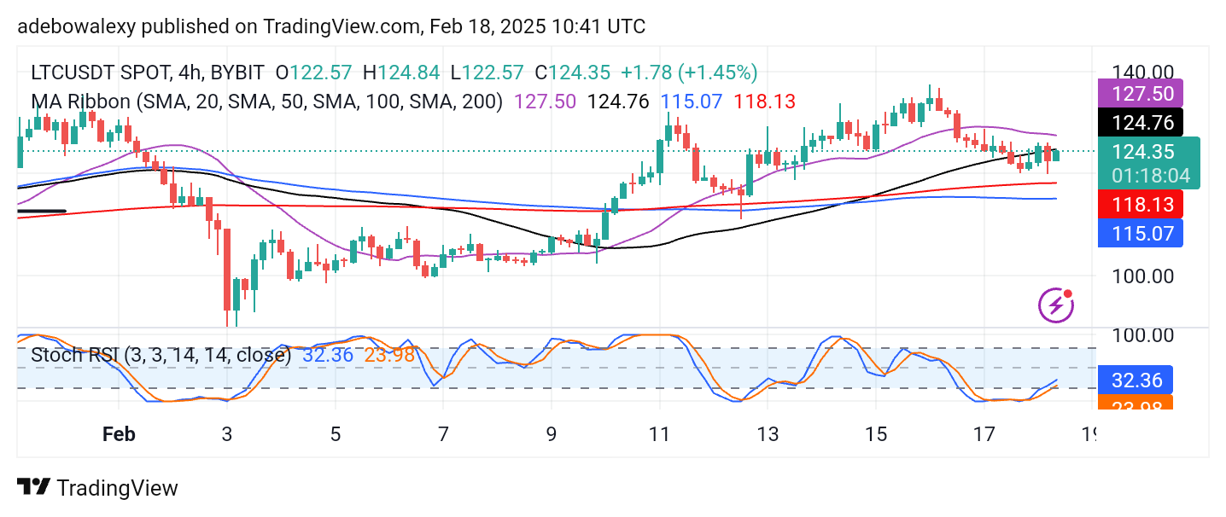The image size is (1226, 517).
Task: Click the blue 115.07 price label
Action: (1140, 233)
